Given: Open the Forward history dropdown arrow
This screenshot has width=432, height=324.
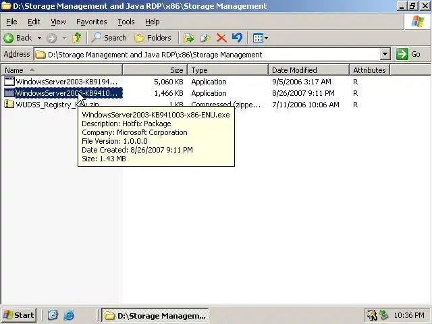Looking at the screenshot, I should (x=65, y=38).
